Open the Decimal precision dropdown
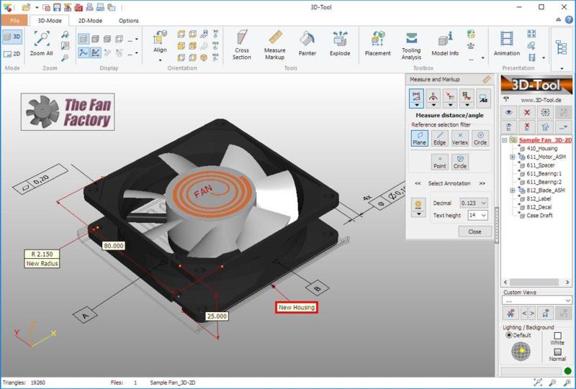The height and width of the screenshot is (389, 576). coord(476,203)
